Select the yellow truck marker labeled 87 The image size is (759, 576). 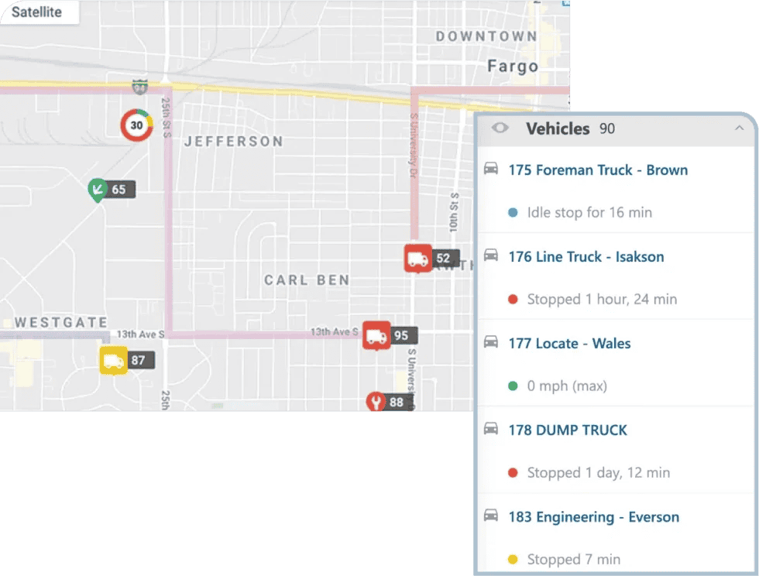click(113, 360)
